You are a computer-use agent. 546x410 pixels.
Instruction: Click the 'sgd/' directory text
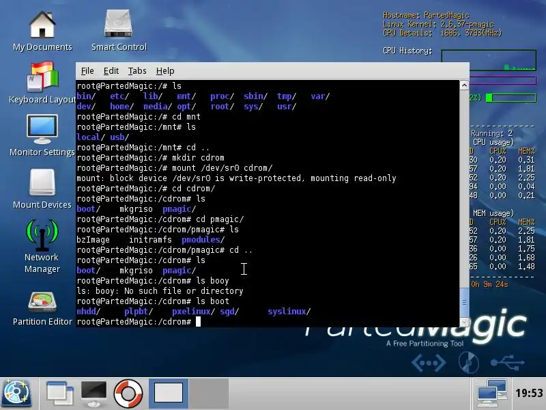[x=229, y=312]
